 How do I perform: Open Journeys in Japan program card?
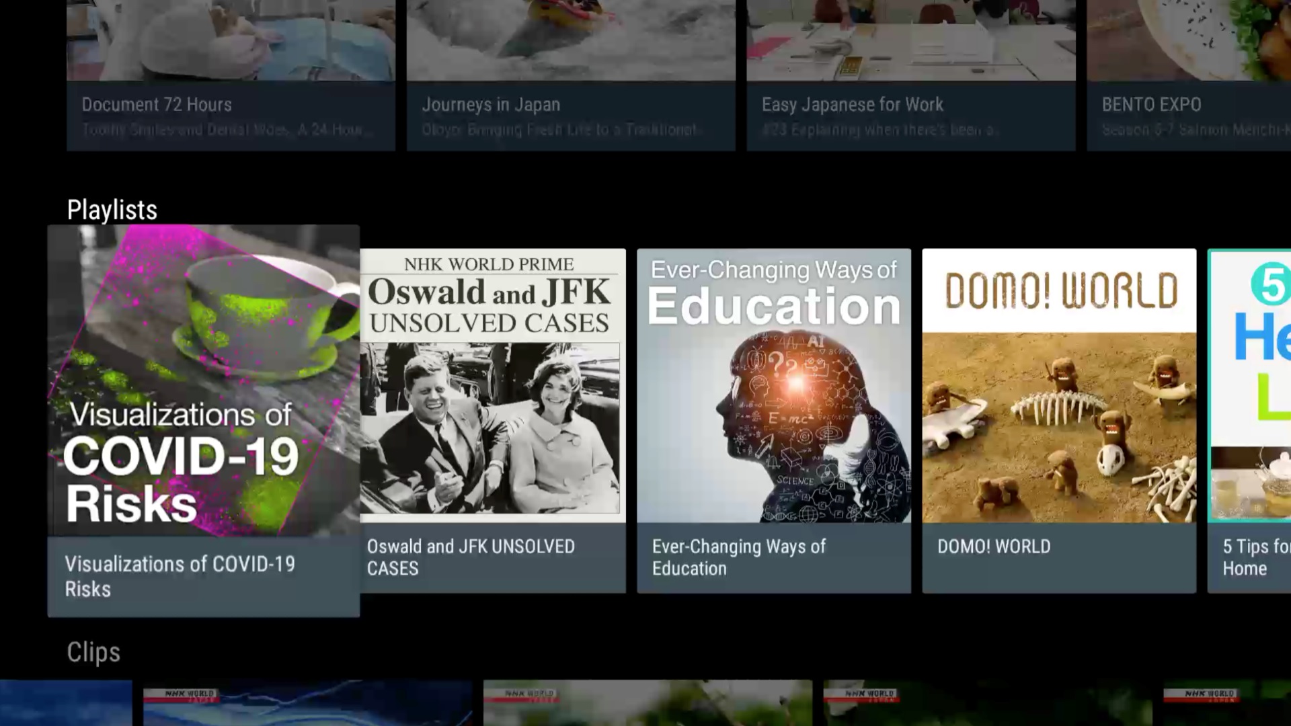click(x=570, y=74)
